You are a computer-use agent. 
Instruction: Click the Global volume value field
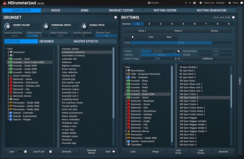pyautogui.click(x=37, y=36)
